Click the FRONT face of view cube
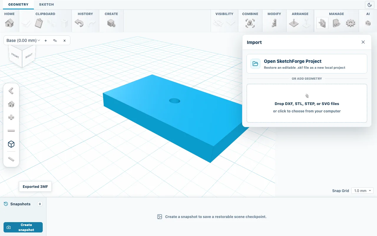The image size is (377, 236). pyautogui.click(x=15, y=55)
